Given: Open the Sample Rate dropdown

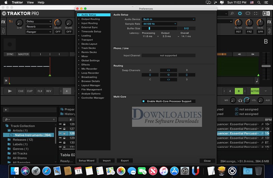Looking at the screenshot, I should pos(159,24).
